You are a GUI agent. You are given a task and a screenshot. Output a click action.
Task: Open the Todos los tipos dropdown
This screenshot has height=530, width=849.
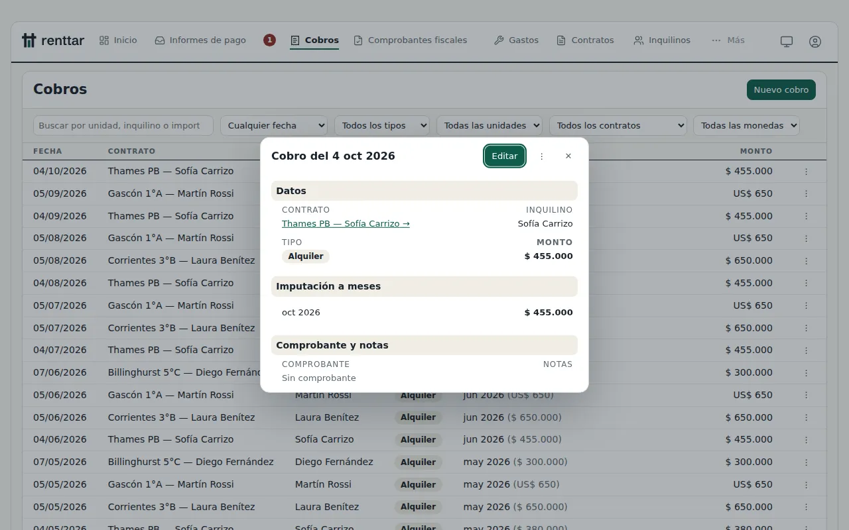pos(382,125)
